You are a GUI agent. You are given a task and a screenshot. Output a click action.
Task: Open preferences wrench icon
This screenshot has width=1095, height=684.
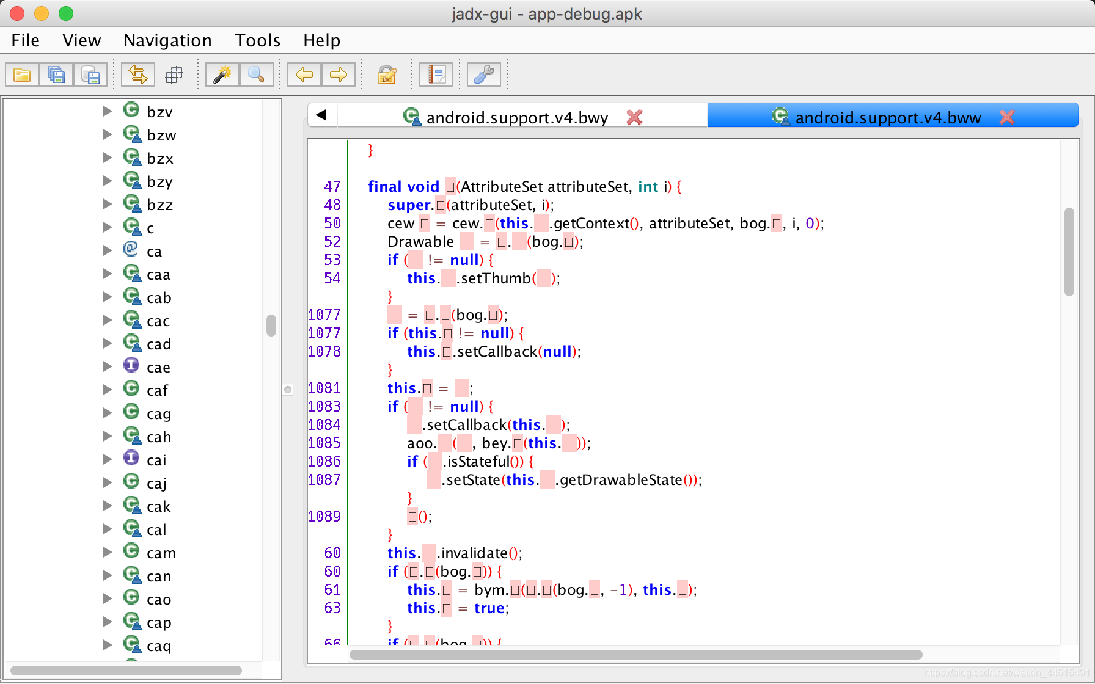click(x=484, y=75)
